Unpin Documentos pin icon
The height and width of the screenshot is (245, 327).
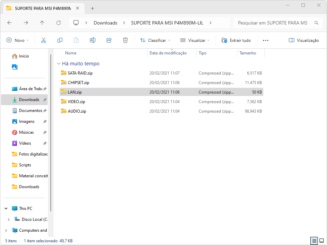(45, 111)
